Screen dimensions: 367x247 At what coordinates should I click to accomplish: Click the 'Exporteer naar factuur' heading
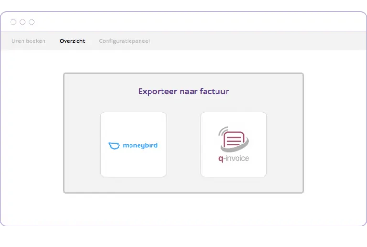tap(183, 91)
